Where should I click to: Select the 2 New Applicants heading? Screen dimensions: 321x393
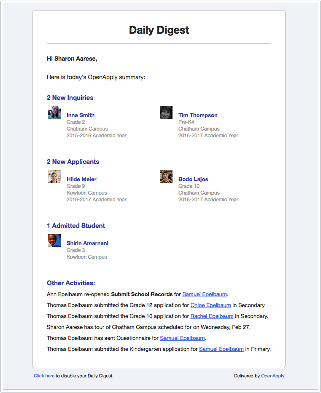pos(73,162)
